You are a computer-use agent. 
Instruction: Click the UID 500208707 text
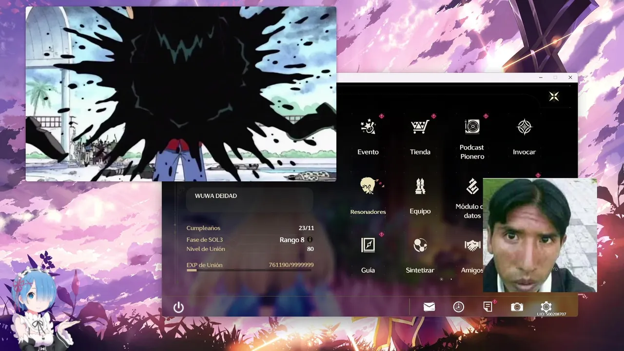(551, 314)
